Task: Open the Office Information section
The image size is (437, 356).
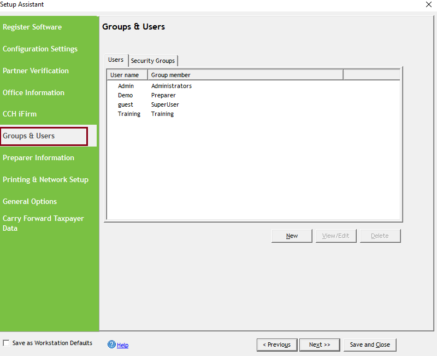Action: [x=33, y=92]
